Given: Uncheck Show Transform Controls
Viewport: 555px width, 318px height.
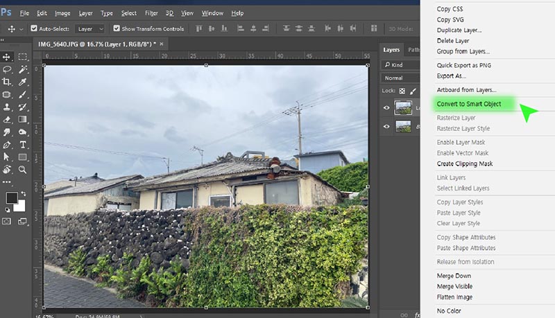Looking at the screenshot, I should 117,28.
